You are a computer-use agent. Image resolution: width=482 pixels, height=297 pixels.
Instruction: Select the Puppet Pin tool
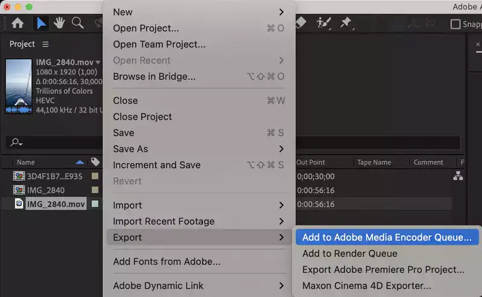346,23
